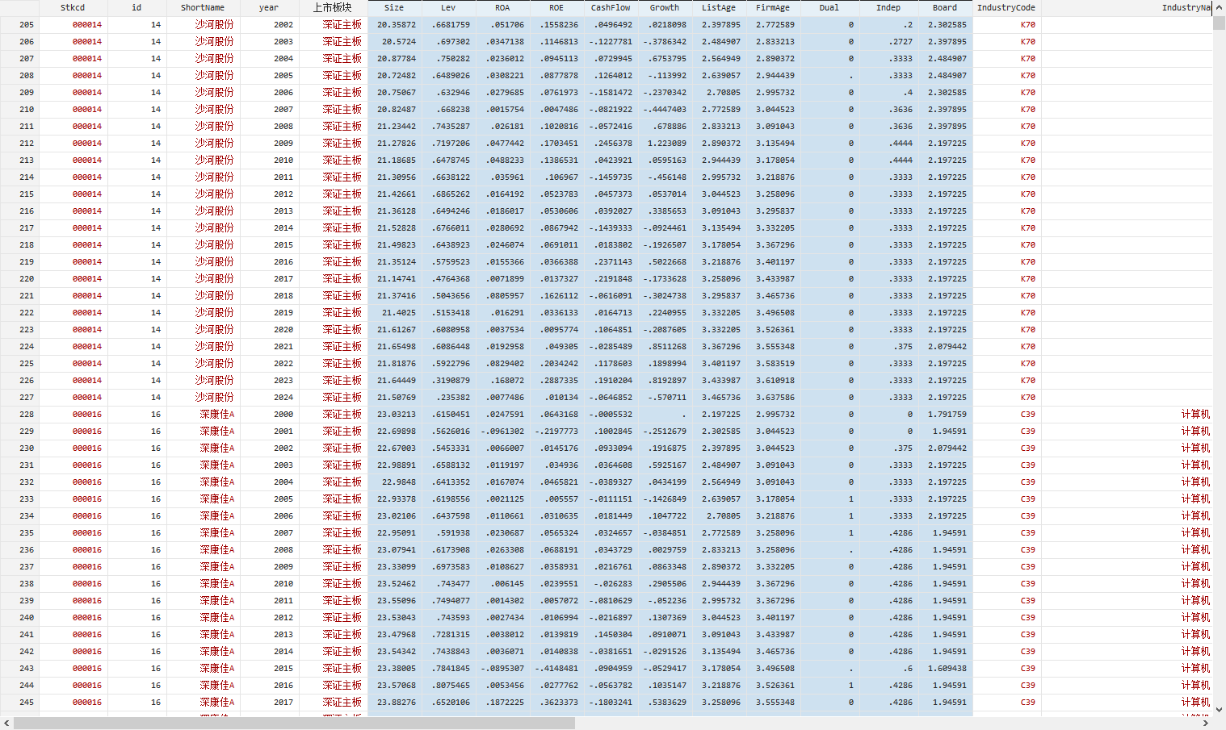
Task: Click the horizontal scrollbar left arrow
Action: coord(6,724)
